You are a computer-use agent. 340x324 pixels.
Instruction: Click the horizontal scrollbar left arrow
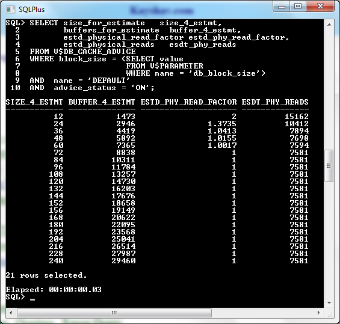point(11,313)
